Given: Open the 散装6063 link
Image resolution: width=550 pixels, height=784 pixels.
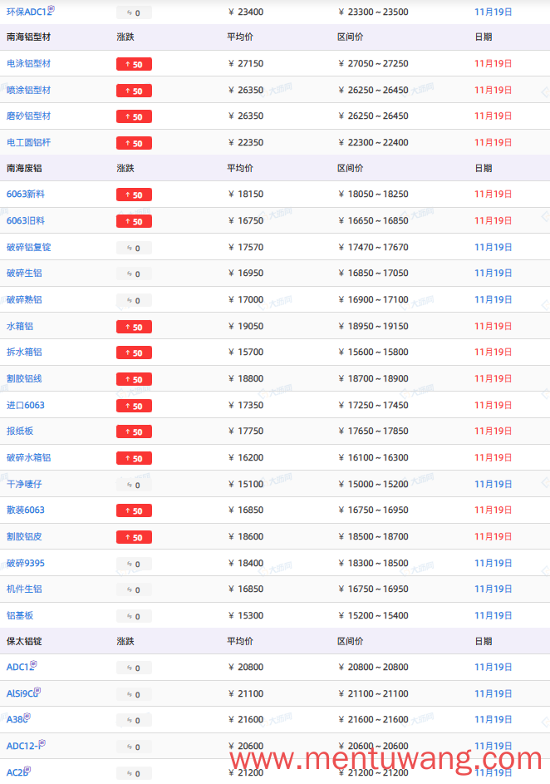Looking at the screenshot, I should (26, 510).
